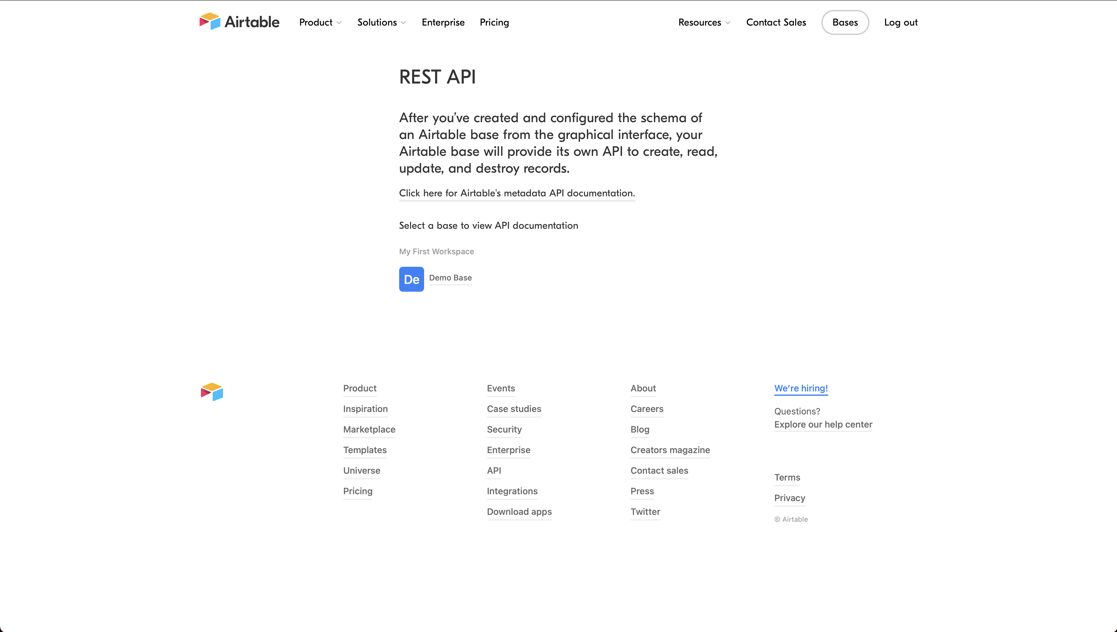Open the Privacy link
The height and width of the screenshot is (632, 1117).
coord(790,498)
